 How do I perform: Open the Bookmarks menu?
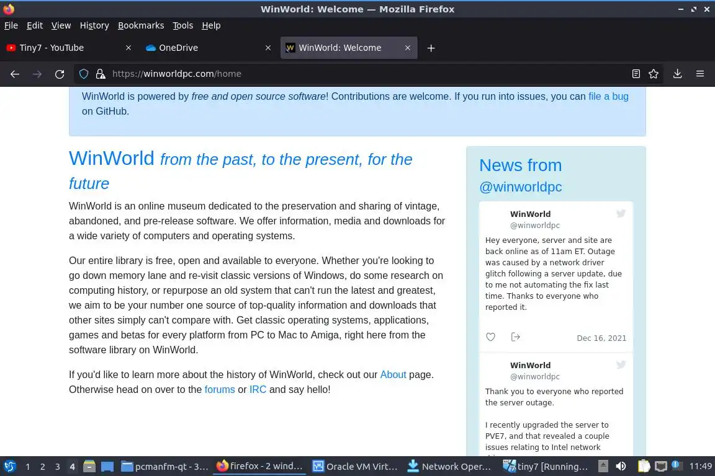pyautogui.click(x=141, y=25)
